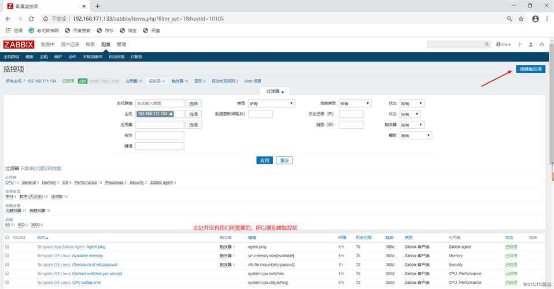Click the 创建监控项 button
Viewport: 554px width, 289px height.
pos(530,69)
